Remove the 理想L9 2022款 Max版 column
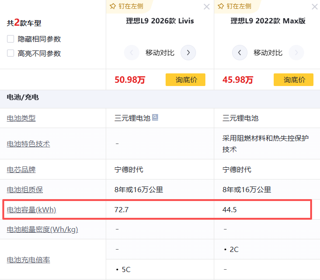 (x=315, y=7)
